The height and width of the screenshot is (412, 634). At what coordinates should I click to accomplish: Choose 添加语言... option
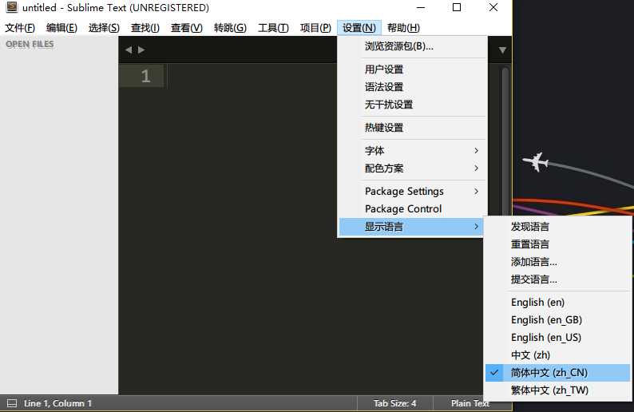click(557, 262)
